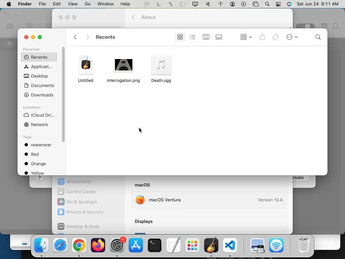
Task: Open Control Center from menu bar
Action: 278,4
